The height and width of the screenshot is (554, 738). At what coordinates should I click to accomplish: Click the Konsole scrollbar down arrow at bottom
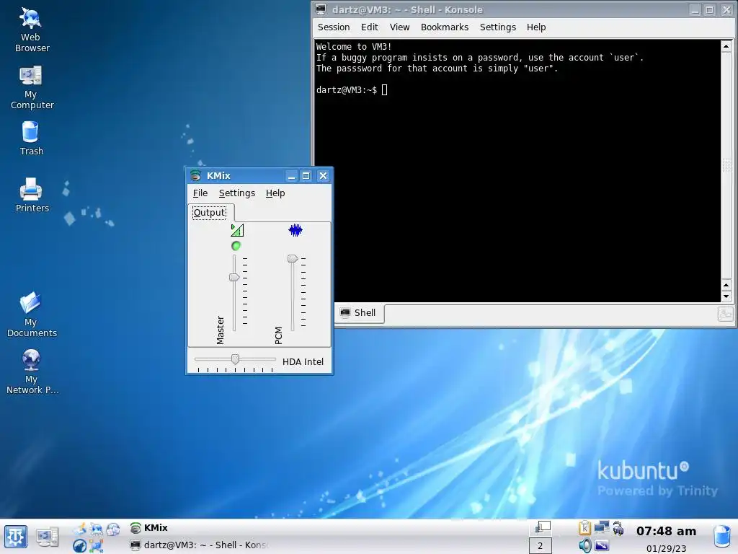click(x=726, y=296)
